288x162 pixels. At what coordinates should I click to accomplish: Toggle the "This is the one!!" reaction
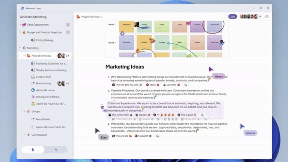coord(120,115)
